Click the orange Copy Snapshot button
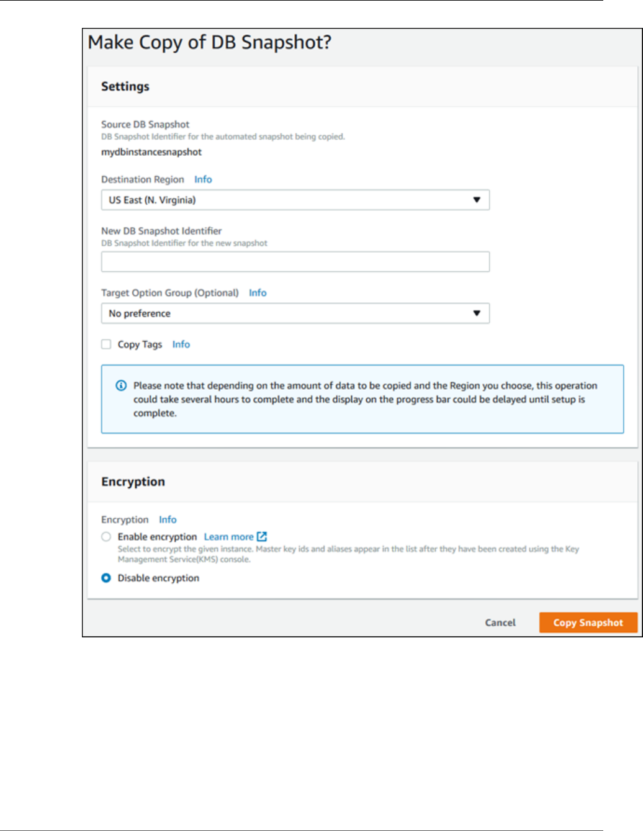 tap(588, 622)
